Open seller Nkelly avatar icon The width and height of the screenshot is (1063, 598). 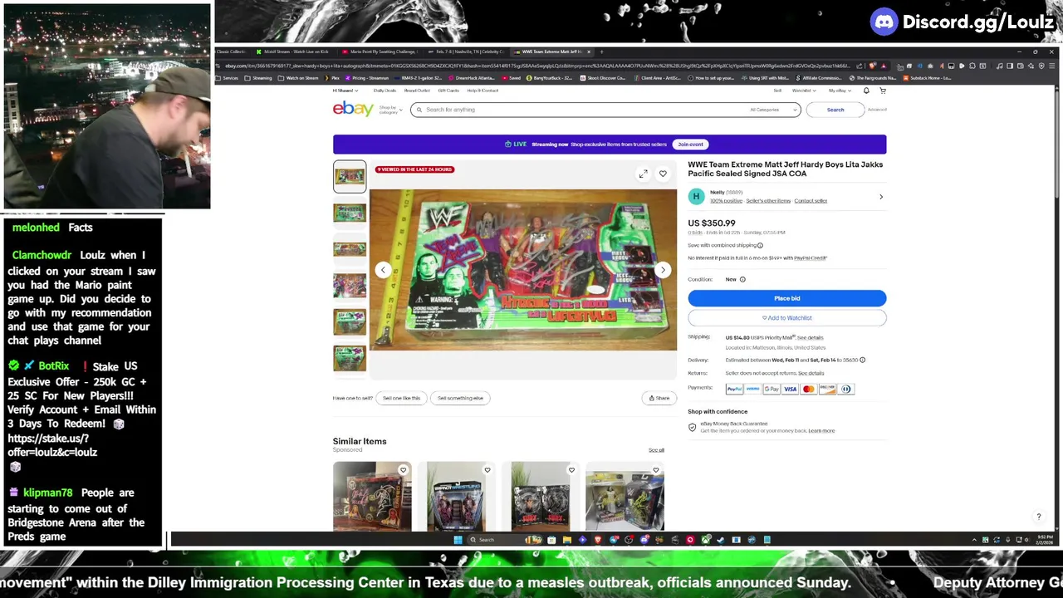tap(696, 196)
